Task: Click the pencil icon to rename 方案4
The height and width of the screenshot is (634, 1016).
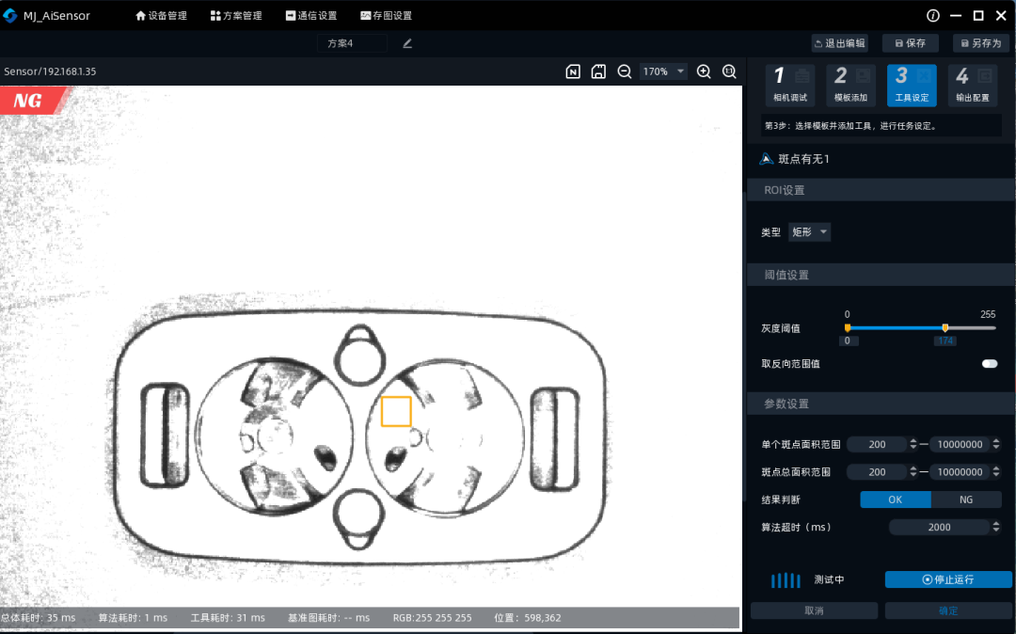Action: click(406, 42)
